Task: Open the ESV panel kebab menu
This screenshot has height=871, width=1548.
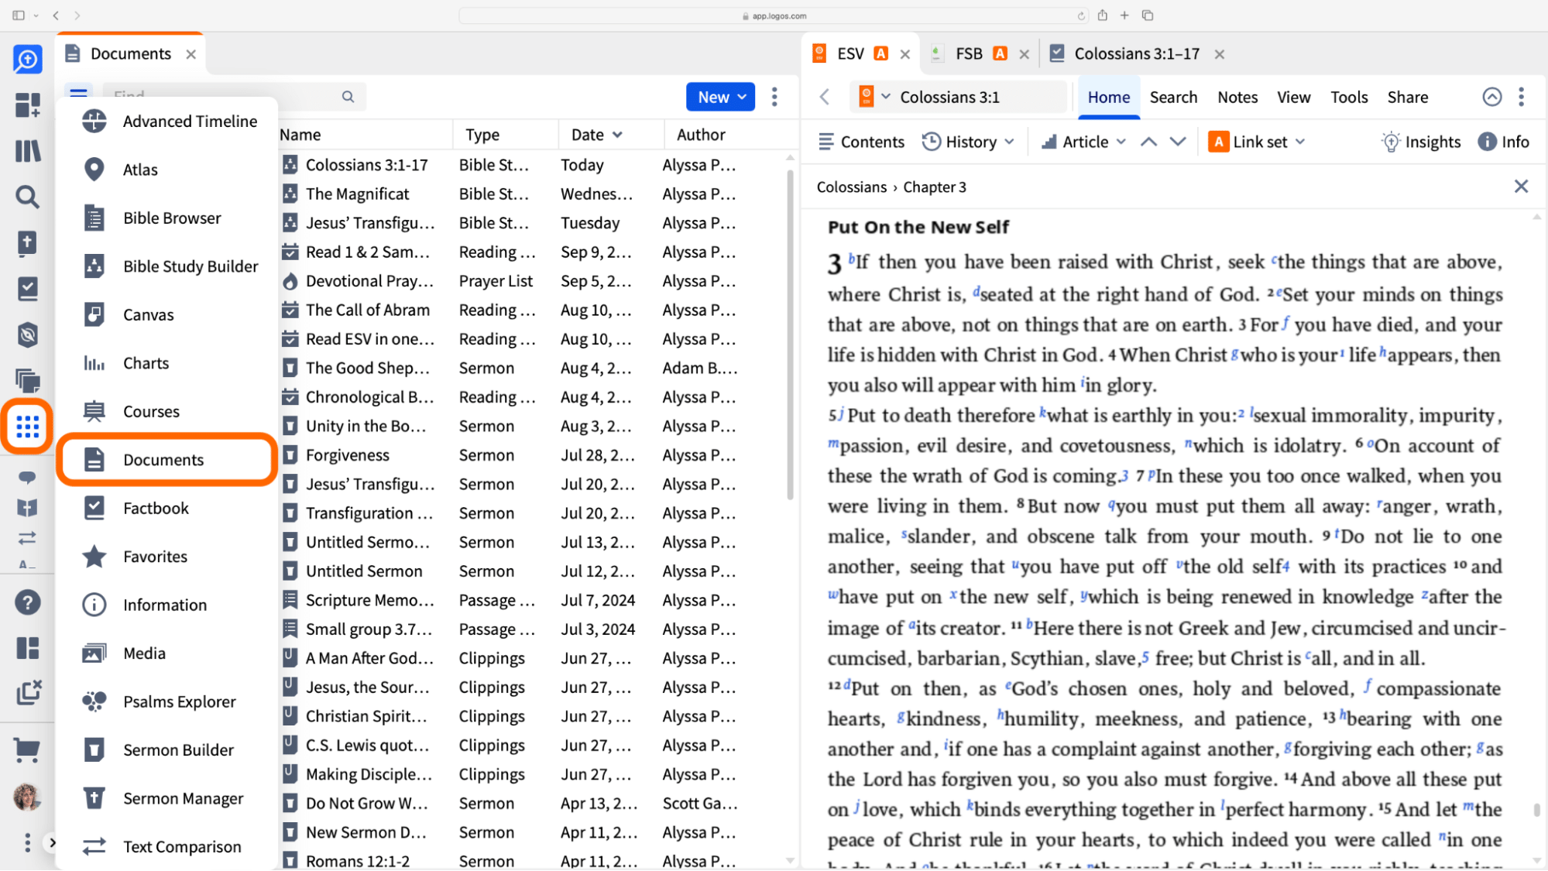Action: 1521,97
